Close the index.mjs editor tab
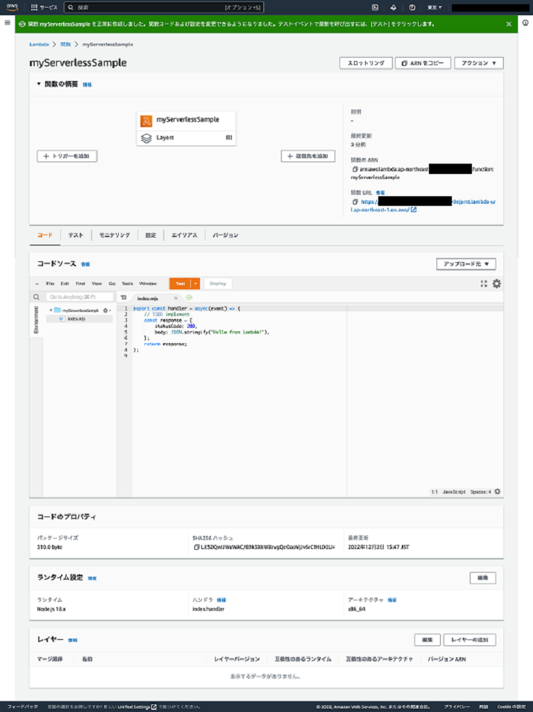Image resolution: width=533 pixels, height=712 pixels. tap(176, 298)
